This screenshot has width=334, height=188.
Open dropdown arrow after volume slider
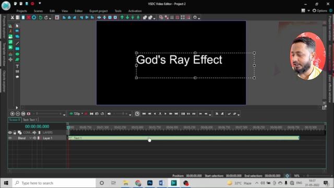pyautogui.click(x=130, y=115)
